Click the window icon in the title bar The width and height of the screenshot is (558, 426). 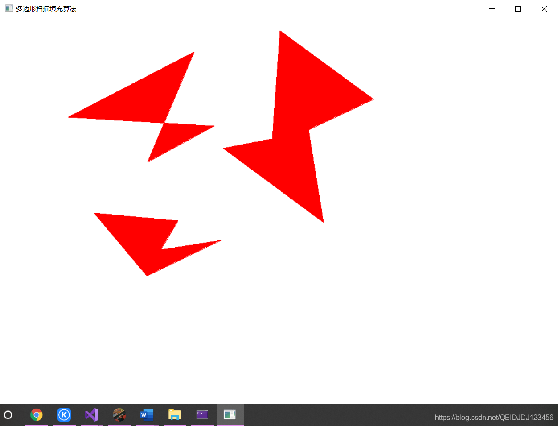[9, 8]
